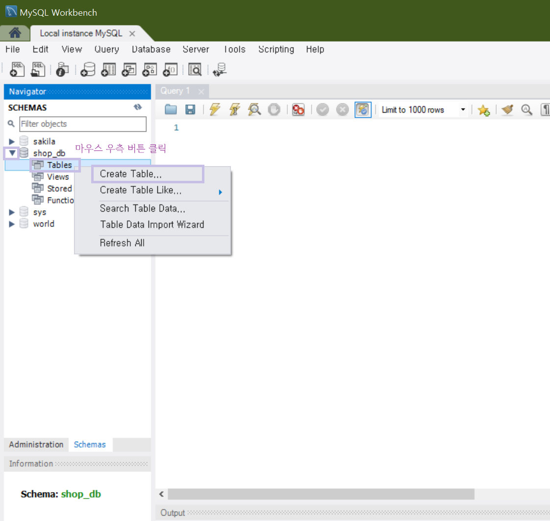Select the sakila schema name
Image resolution: width=550 pixels, height=521 pixels.
[x=44, y=141]
